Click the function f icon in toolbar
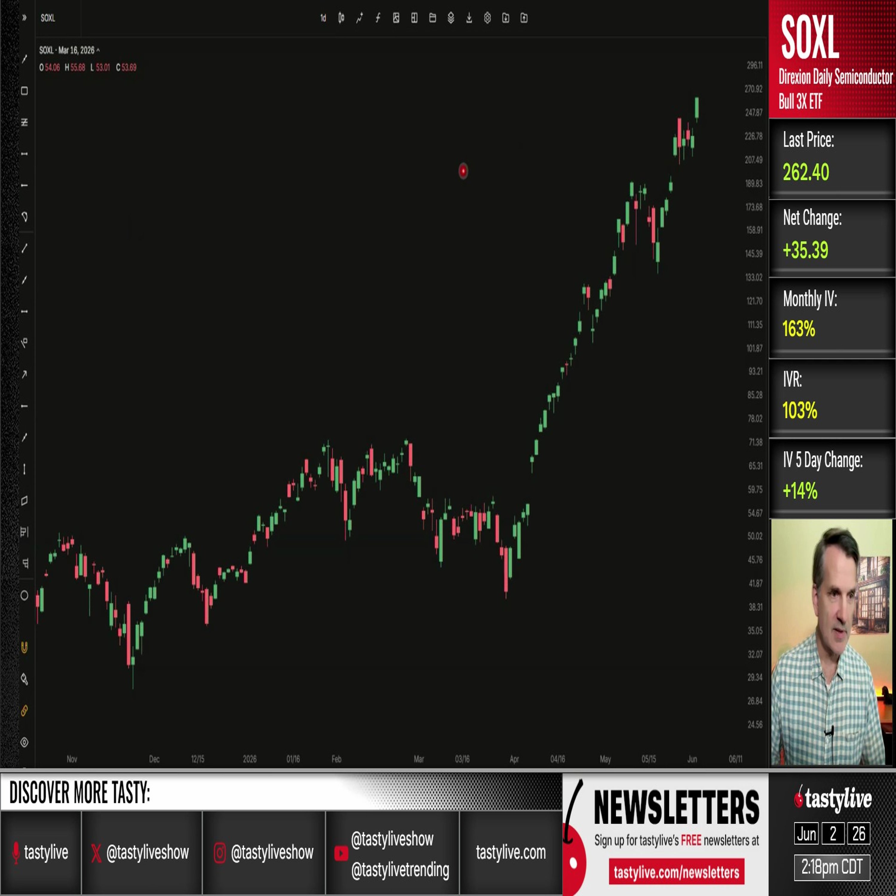 (x=378, y=18)
